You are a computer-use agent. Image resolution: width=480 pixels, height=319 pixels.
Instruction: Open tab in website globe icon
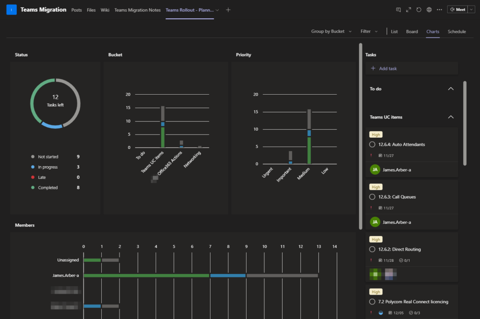pyautogui.click(x=429, y=10)
